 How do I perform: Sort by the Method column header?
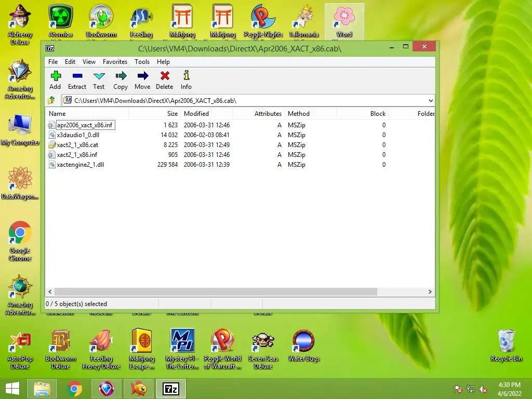(x=311, y=114)
